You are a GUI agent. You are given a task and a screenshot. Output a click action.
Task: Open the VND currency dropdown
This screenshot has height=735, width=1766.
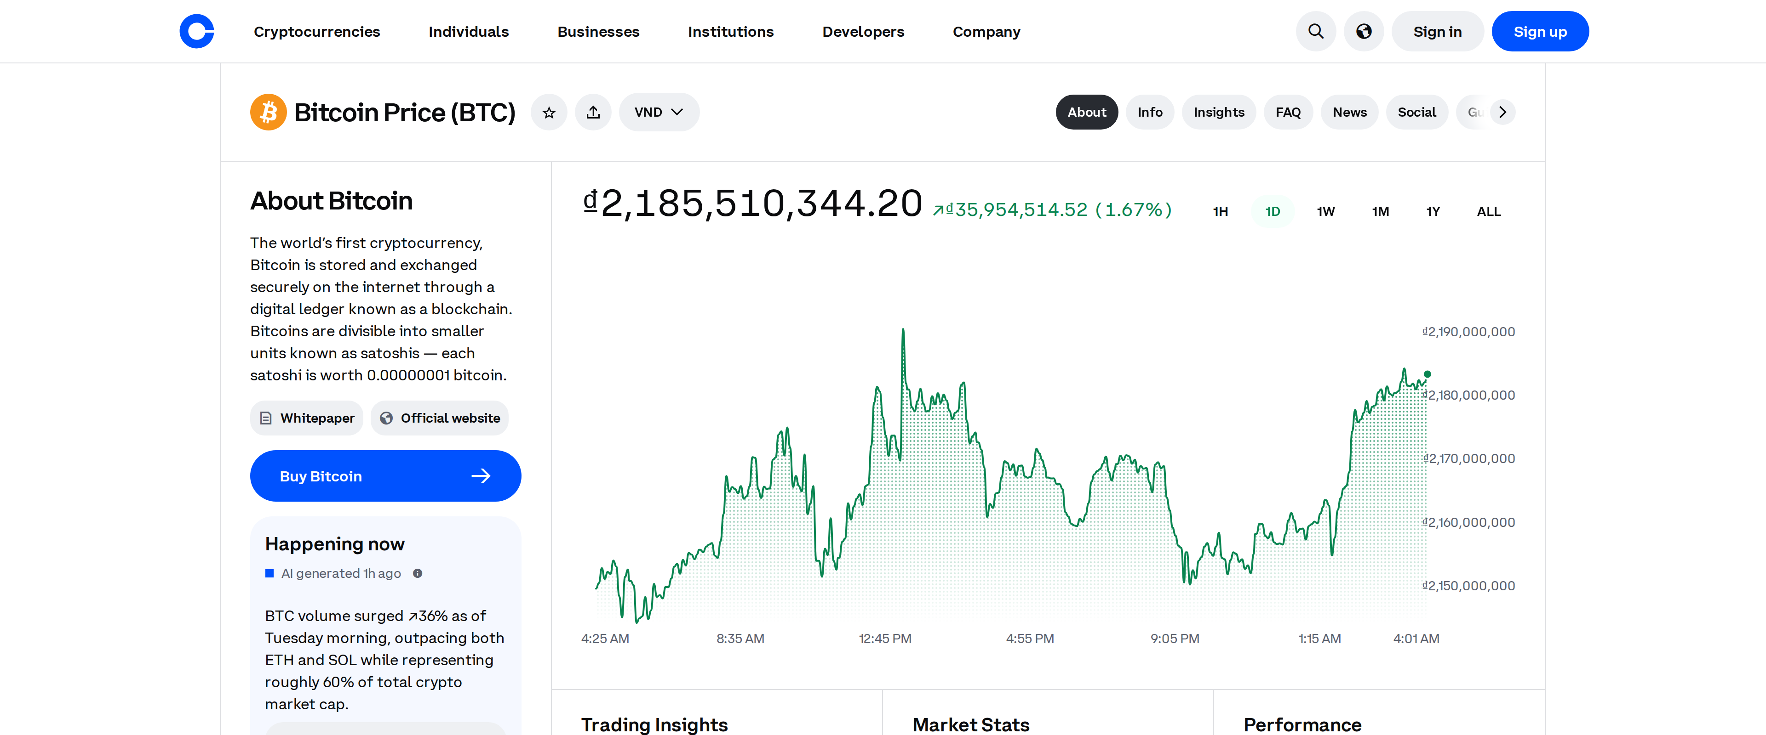point(659,113)
